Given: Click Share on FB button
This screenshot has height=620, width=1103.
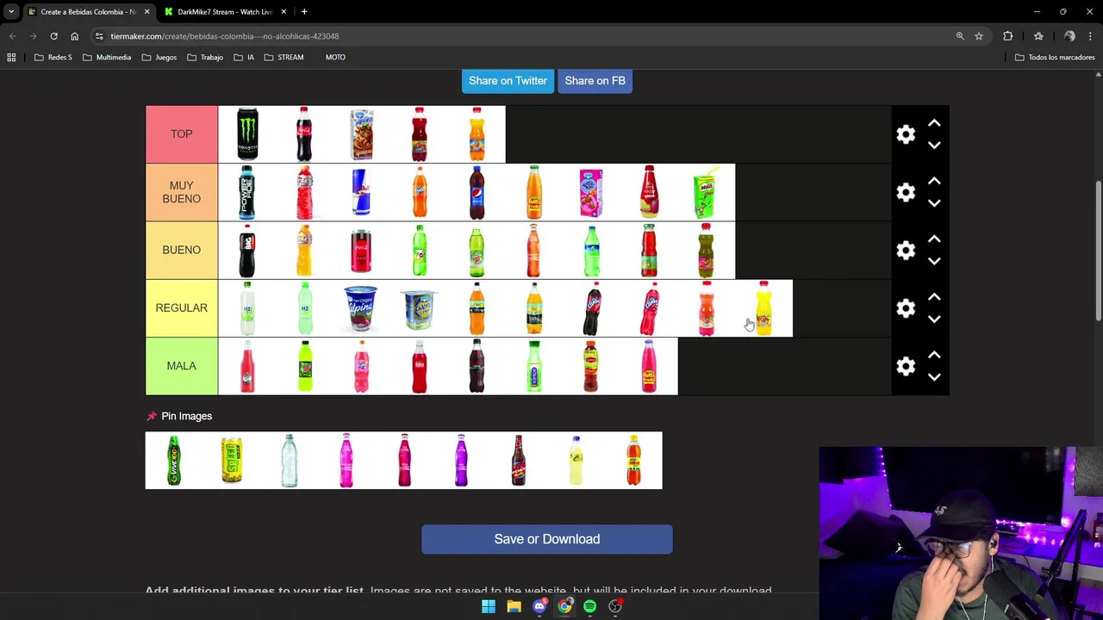Looking at the screenshot, I should (595, 80).
